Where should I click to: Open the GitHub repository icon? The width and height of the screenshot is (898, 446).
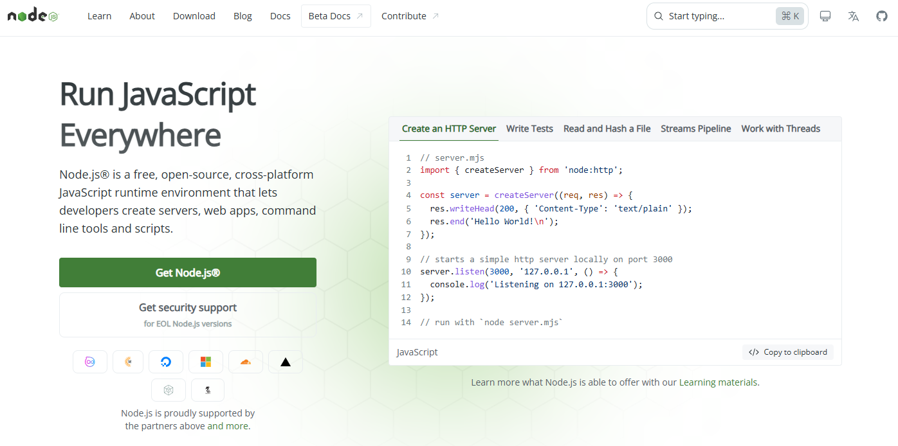click(x=882, y=16)
